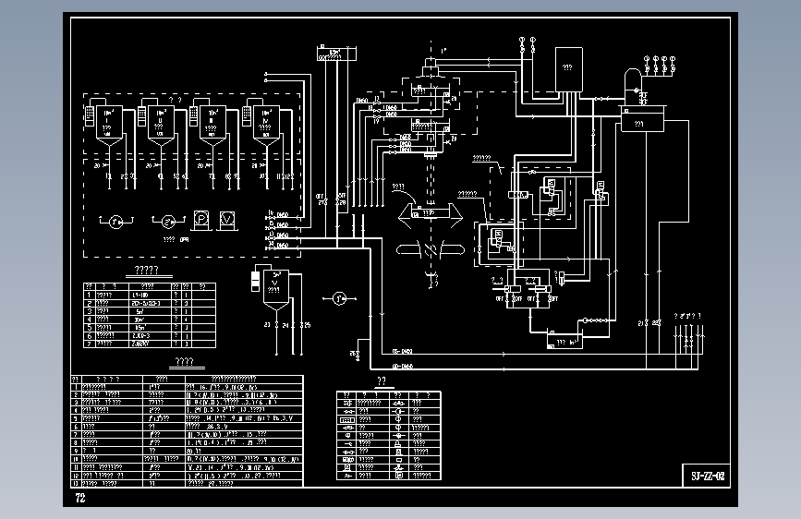
Task: Click row 7 number in the equipment table
Action: click(90, 344)
